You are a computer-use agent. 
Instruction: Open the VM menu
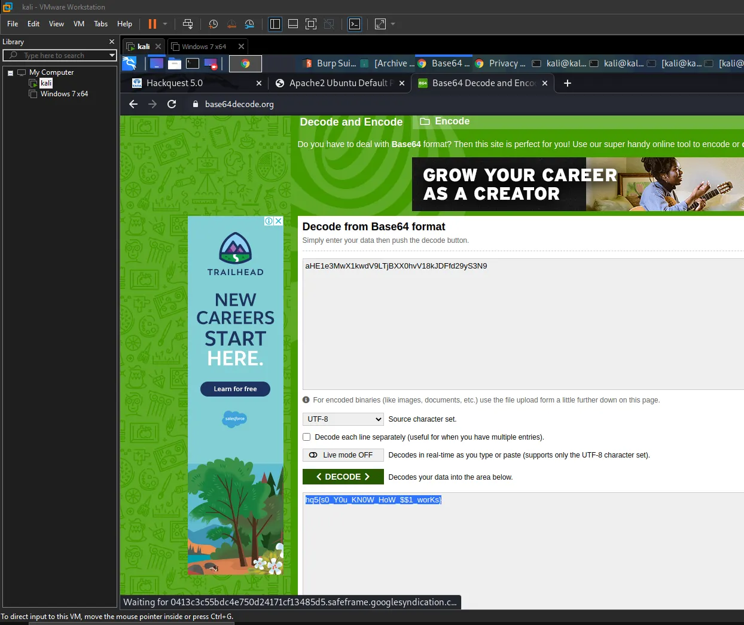coord(79,24)
